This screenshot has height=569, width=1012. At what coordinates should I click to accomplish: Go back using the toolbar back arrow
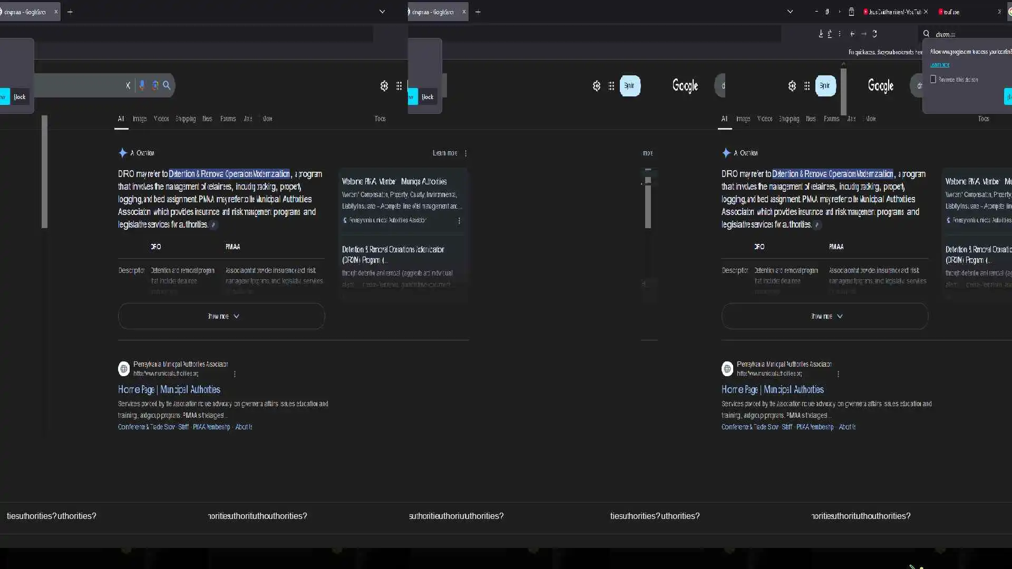pyautogui.click(x=852, y=34)
